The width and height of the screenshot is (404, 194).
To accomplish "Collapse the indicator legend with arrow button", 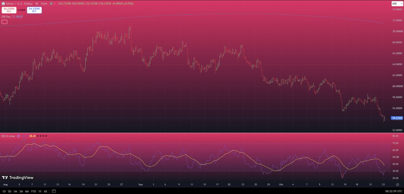I will [x=4, y=22].
